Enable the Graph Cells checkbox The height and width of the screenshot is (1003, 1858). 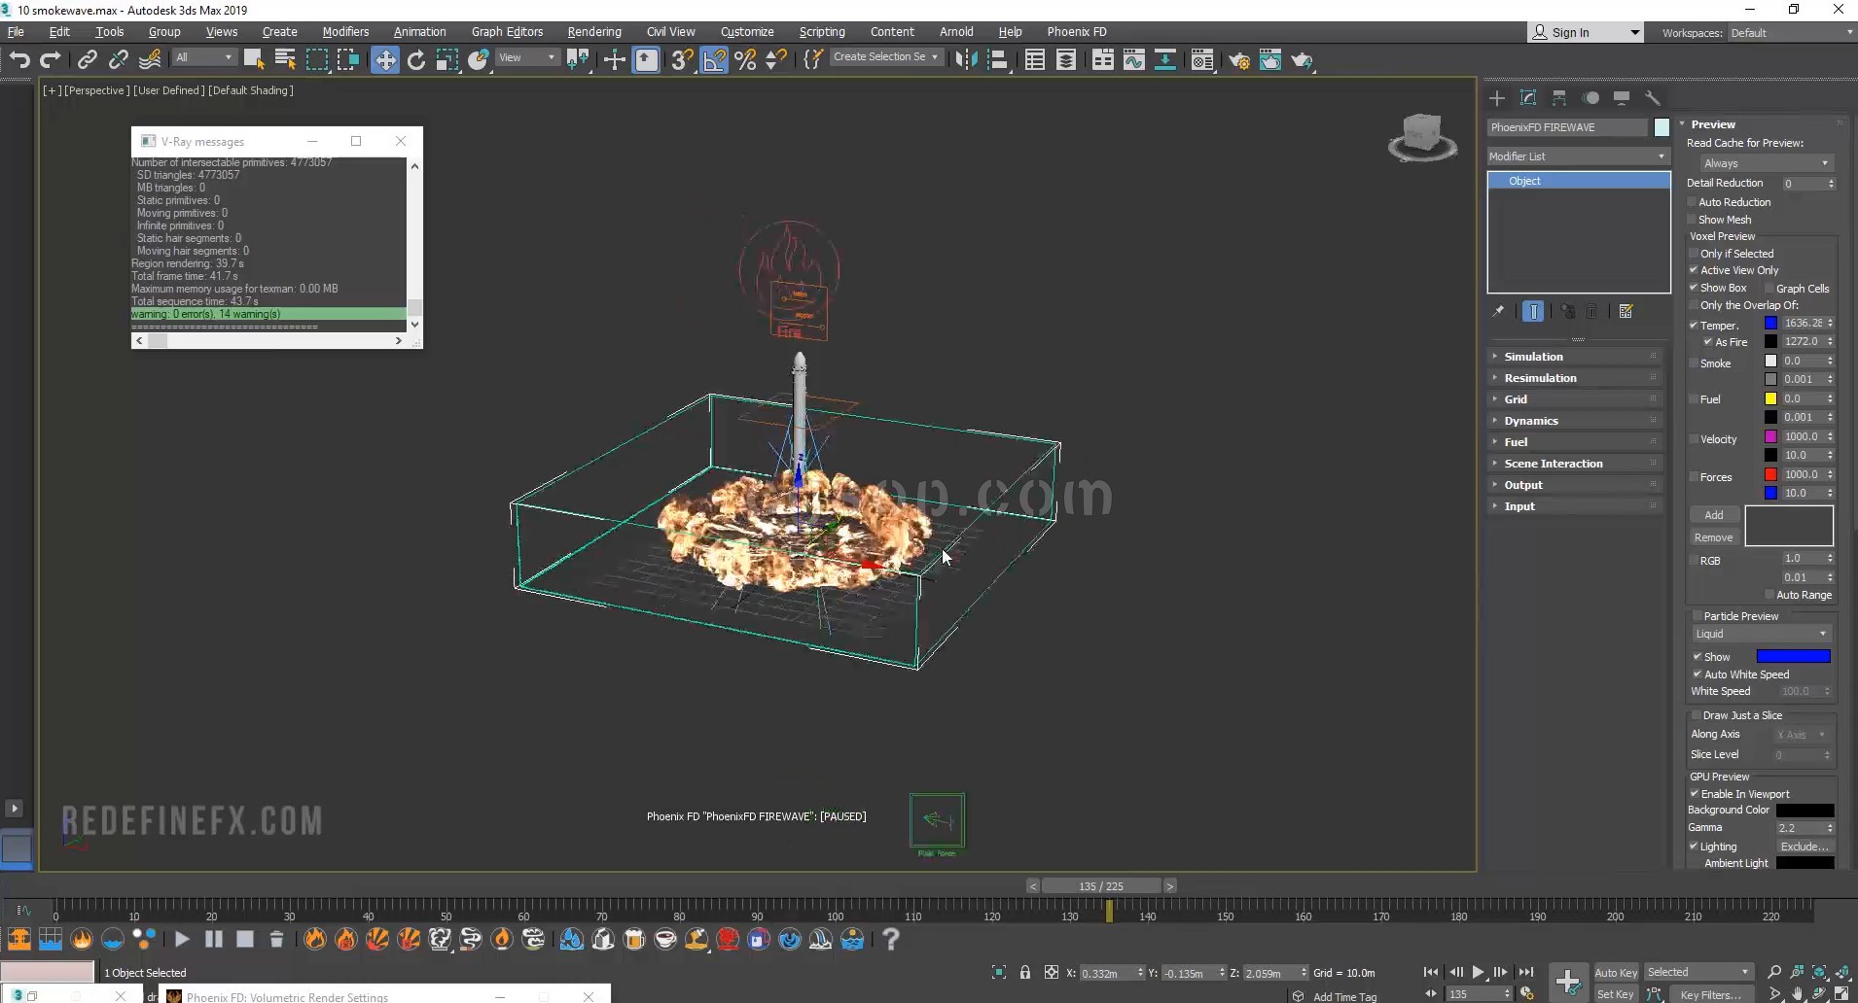[1769, 289]
